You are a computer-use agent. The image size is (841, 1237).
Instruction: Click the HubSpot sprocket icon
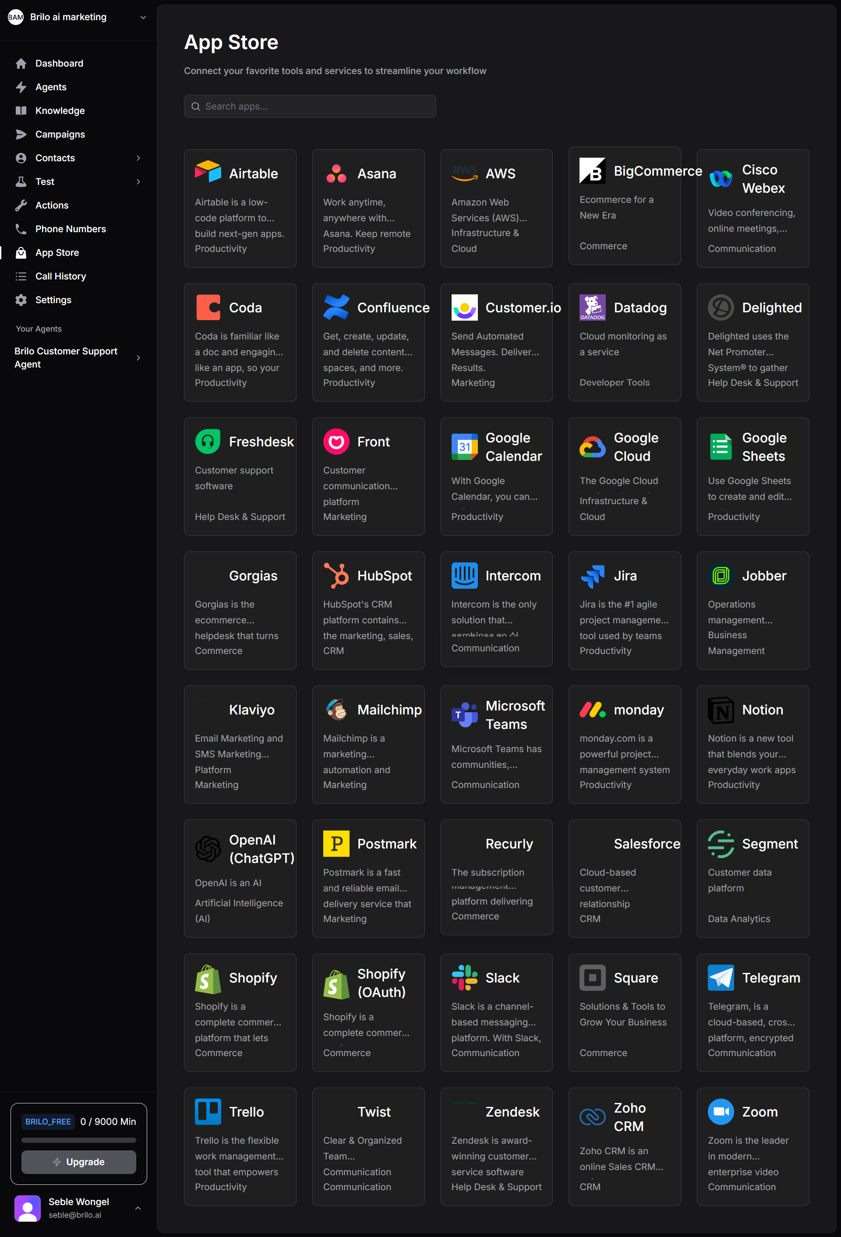point(336,576)
